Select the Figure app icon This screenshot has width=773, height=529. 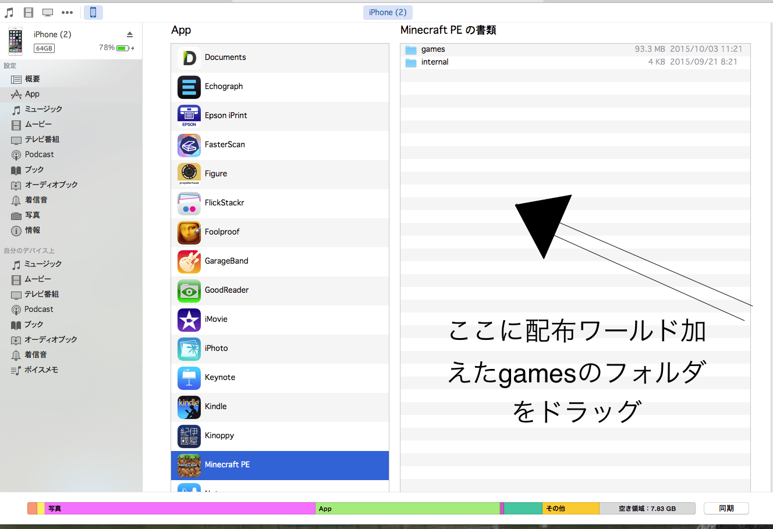[189, 174]
